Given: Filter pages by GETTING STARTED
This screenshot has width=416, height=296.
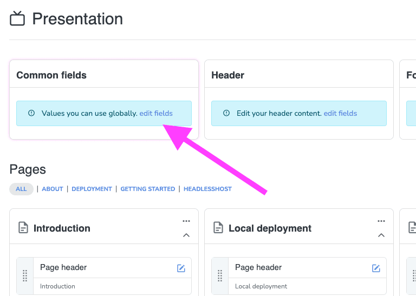Looking at the screenshot, I should (147, 189).
